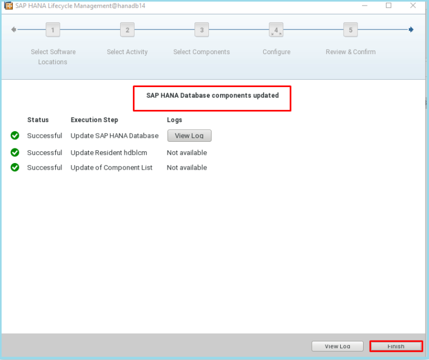The width and height of the screenshot is (429, 360).
Task: Click success icon for Update Resident hdblcm
Action: tap(15, 152)
